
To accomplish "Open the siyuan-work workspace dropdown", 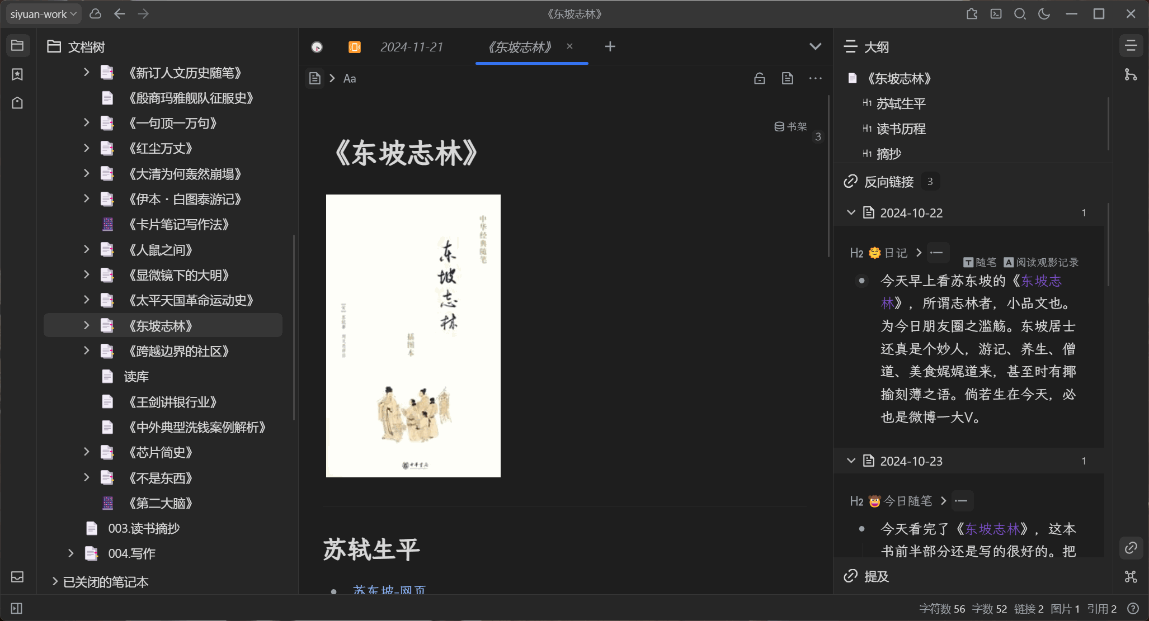I will 44,14.
